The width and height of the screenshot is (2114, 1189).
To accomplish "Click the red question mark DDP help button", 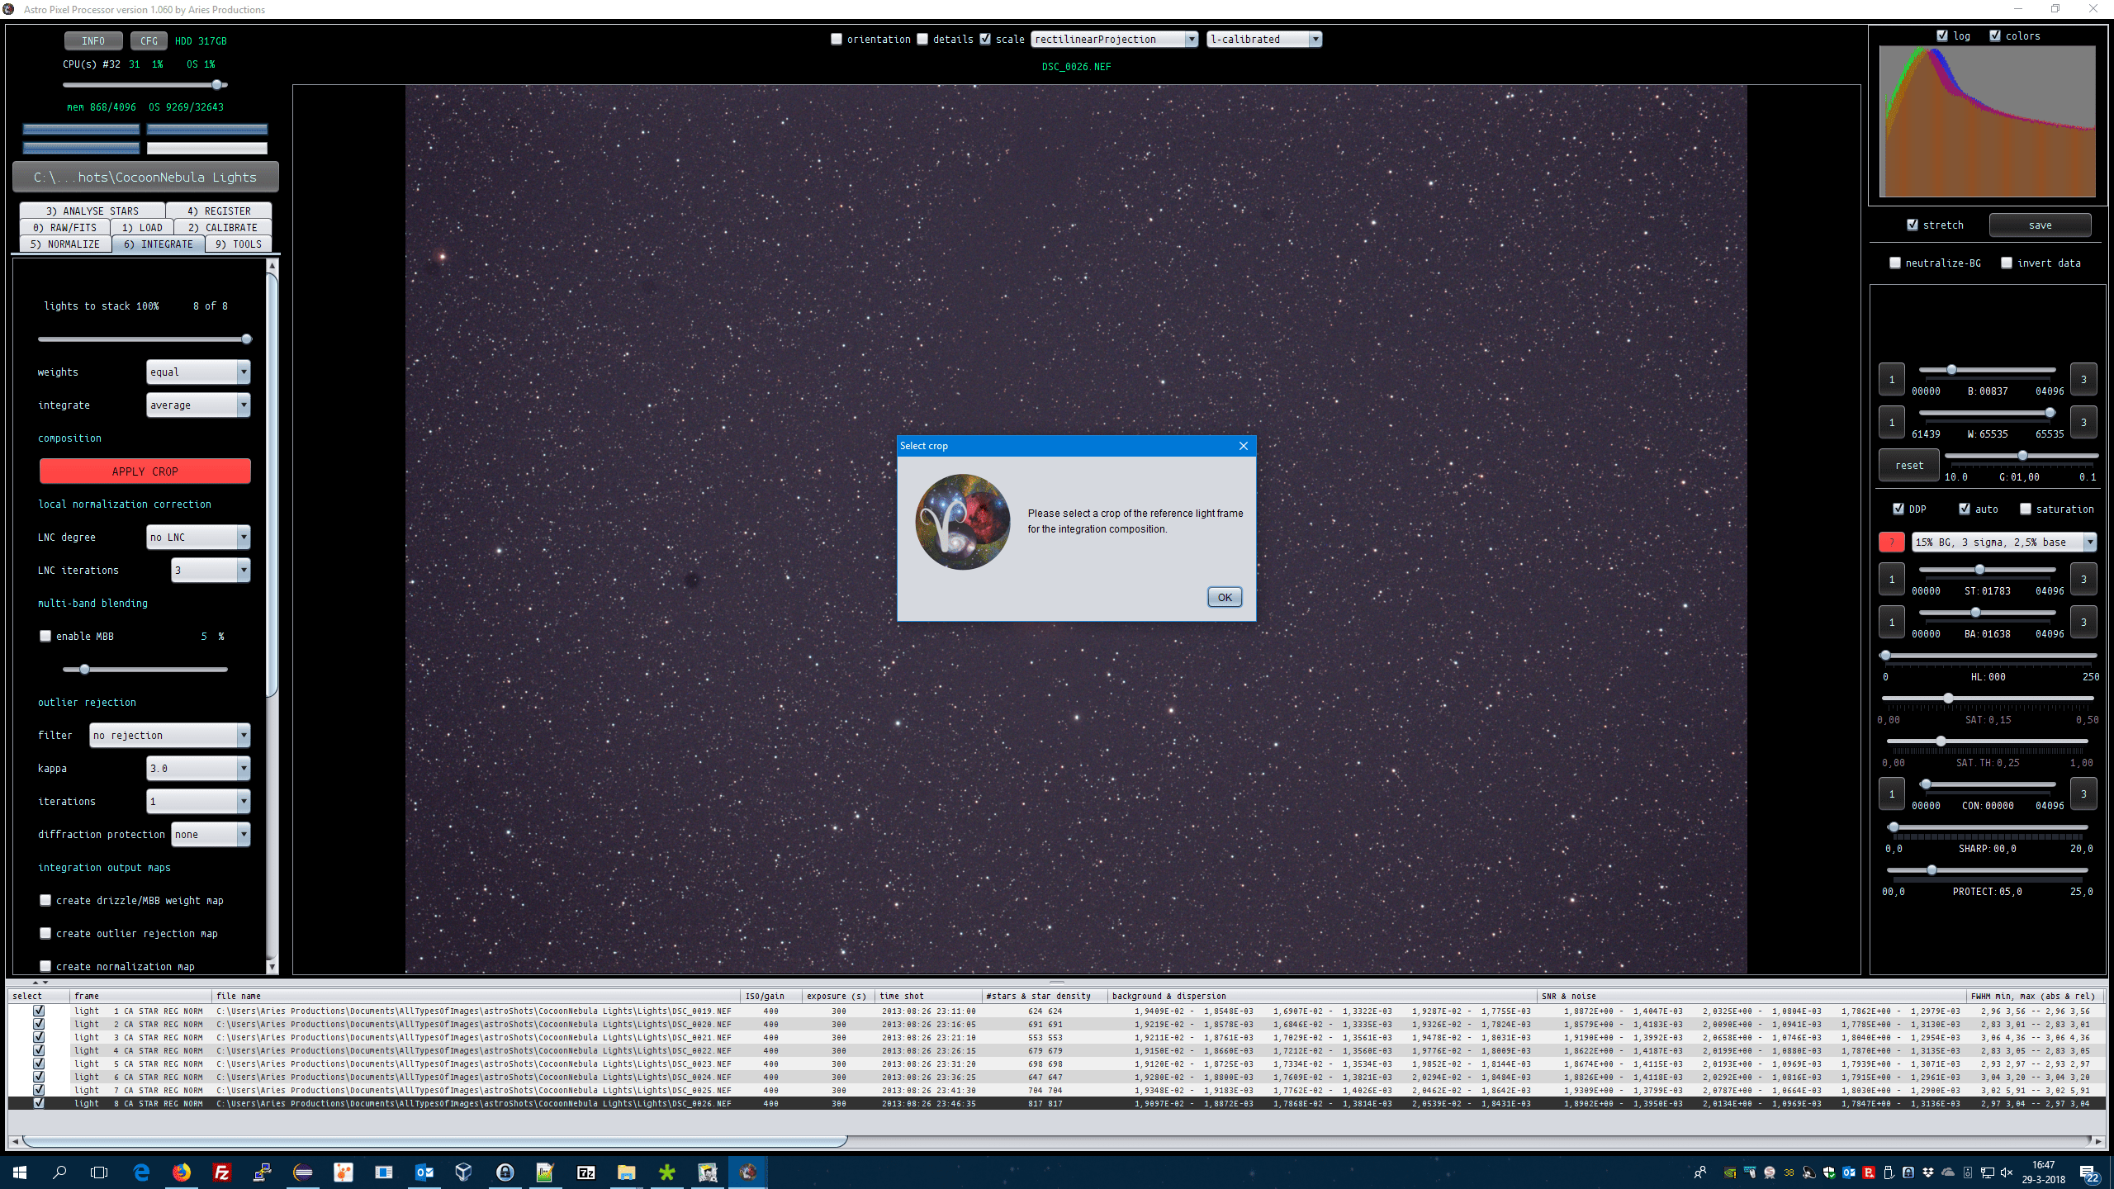I will point(1891,542).
